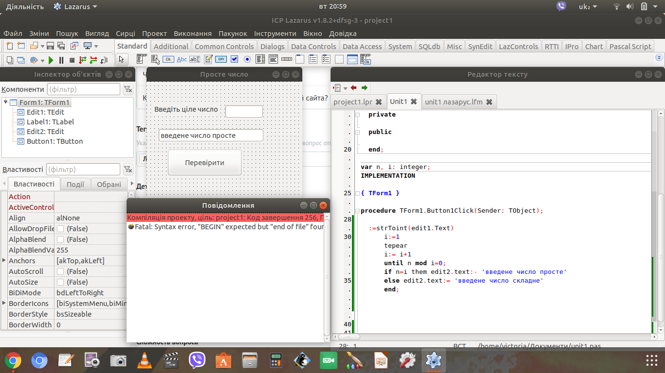Switch to the Події inspector tab
The height and width of the screenshot is (373, 665).
(75, 185)
